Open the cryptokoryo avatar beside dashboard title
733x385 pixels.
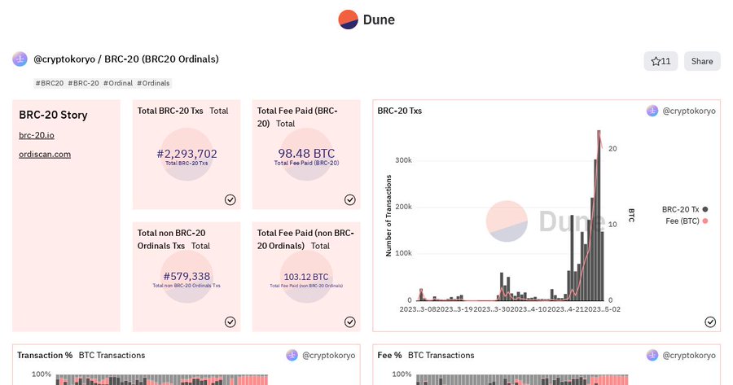[20, 59]
